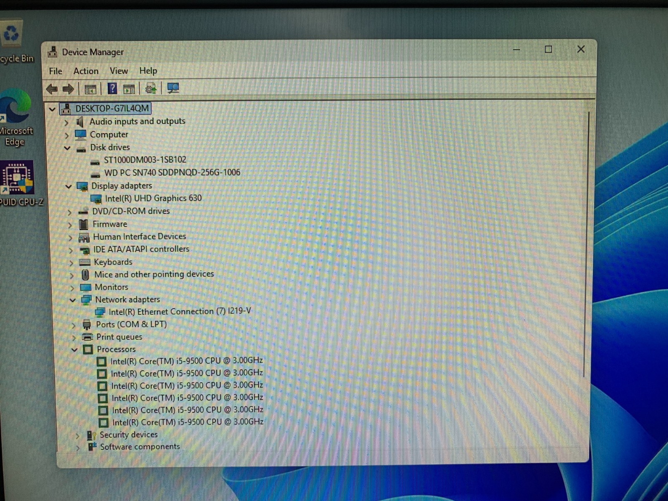
Task: Click the Firmware category chip icon
Action: click(x=83, y=225)
